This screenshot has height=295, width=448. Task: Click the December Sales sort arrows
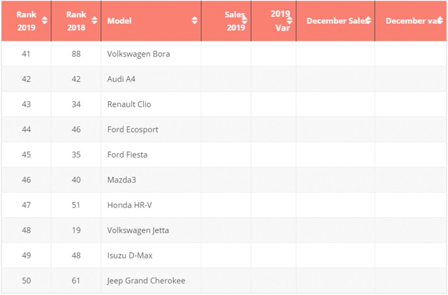368,20
